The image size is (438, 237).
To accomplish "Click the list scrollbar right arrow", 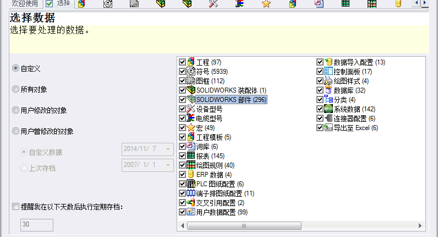I will (x=420, y=225).
